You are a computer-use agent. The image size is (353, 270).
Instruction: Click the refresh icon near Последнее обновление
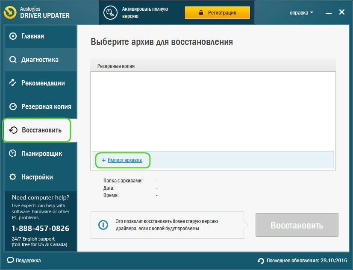coord(261,261)
